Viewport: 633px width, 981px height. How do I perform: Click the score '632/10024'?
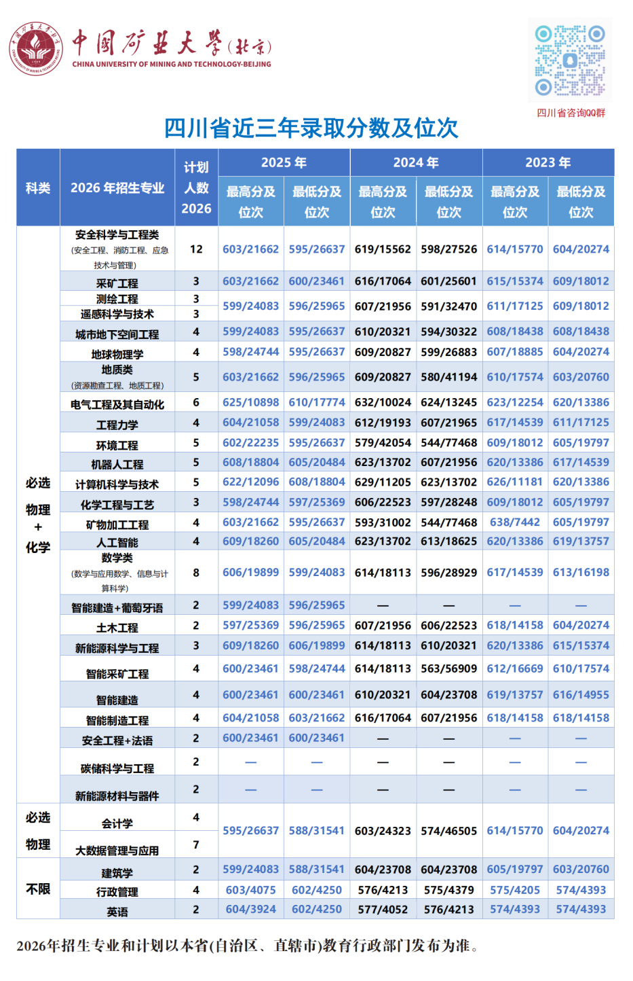click(383, 402)
